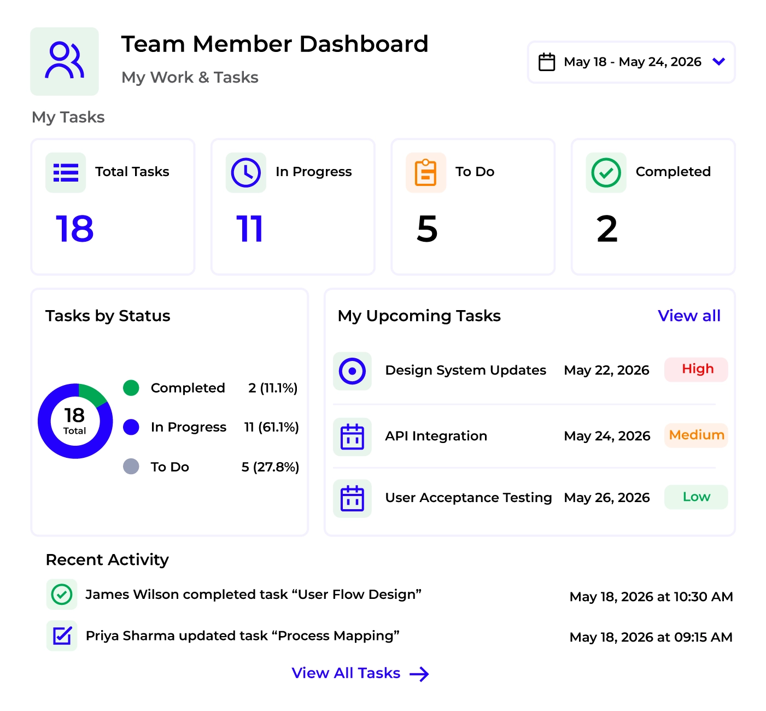Screen dimensions: 766x711
Task: Click the donut chart showing 18 Total
Action: pos(75,421)
